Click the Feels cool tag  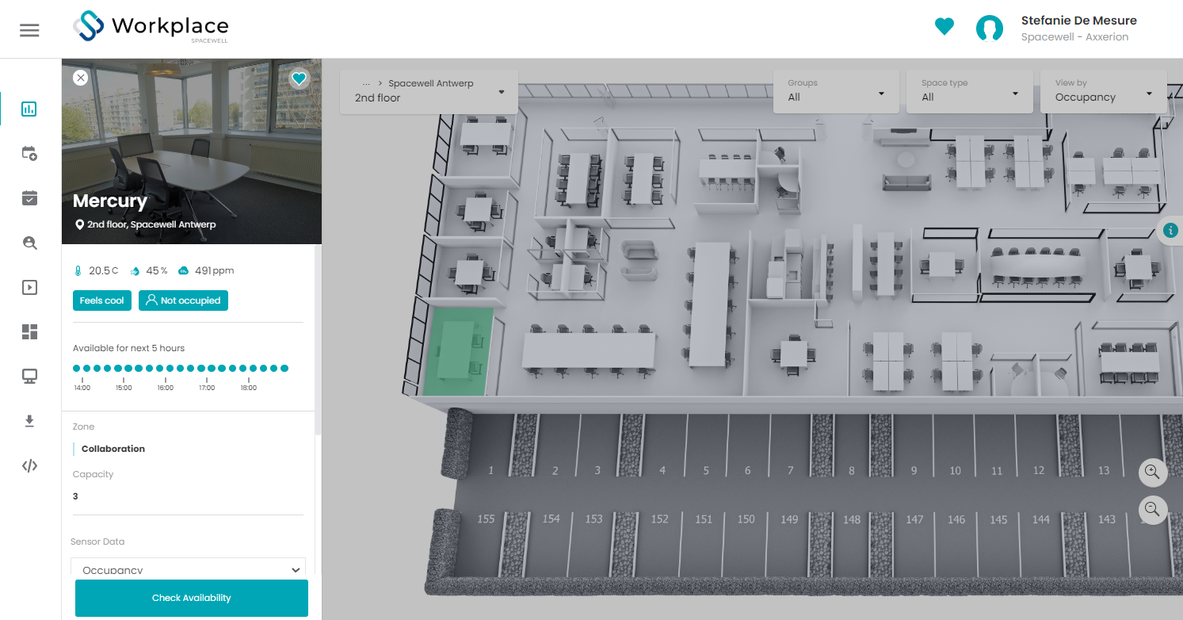102,300
